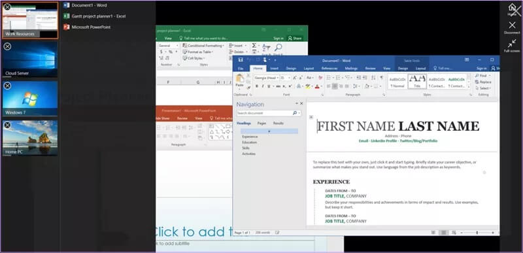Click the AutoSum sigma icon in Excel

254,45
